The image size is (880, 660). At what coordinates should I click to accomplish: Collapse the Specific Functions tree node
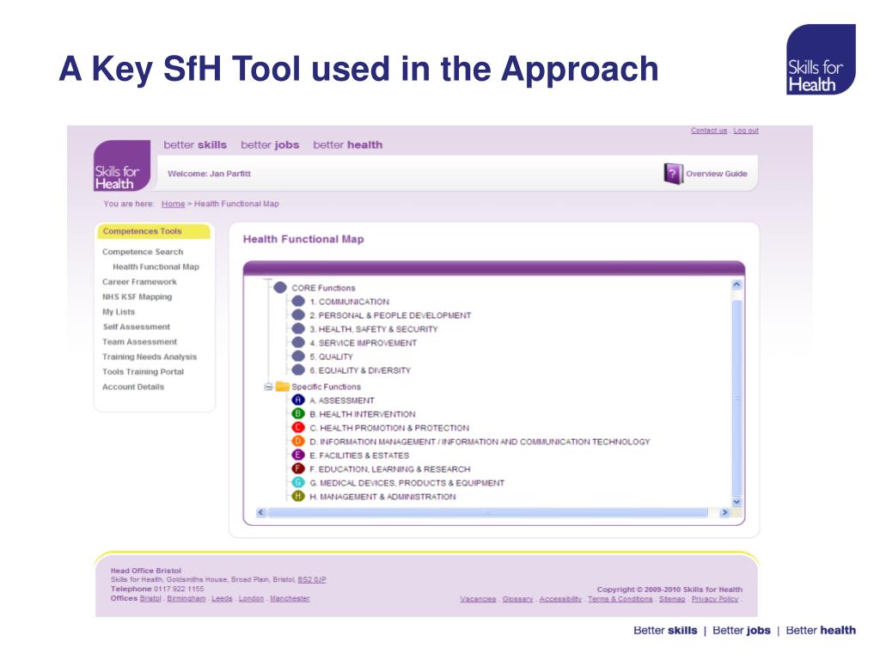click(x=268, y=387)
